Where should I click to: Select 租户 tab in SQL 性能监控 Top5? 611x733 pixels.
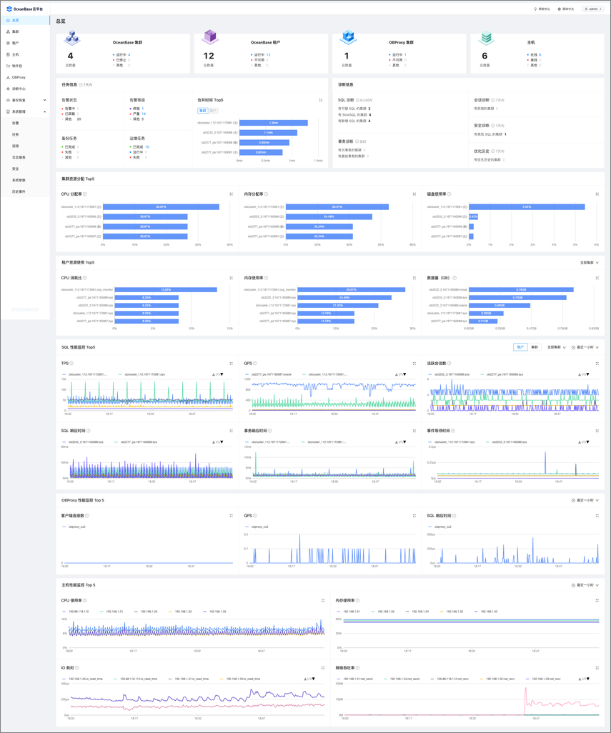point(520,347)
